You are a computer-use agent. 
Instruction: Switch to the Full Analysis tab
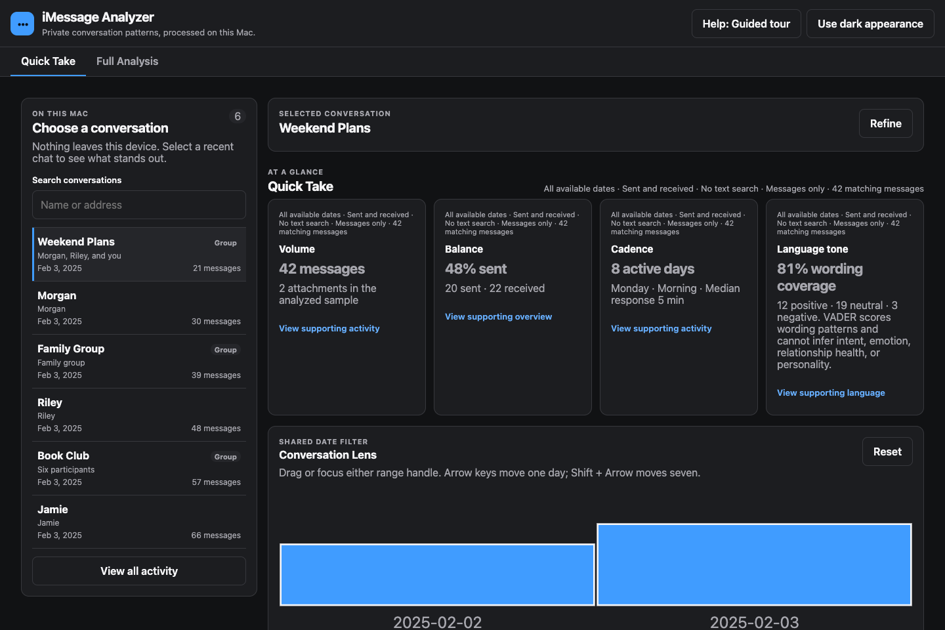point(127,61)
